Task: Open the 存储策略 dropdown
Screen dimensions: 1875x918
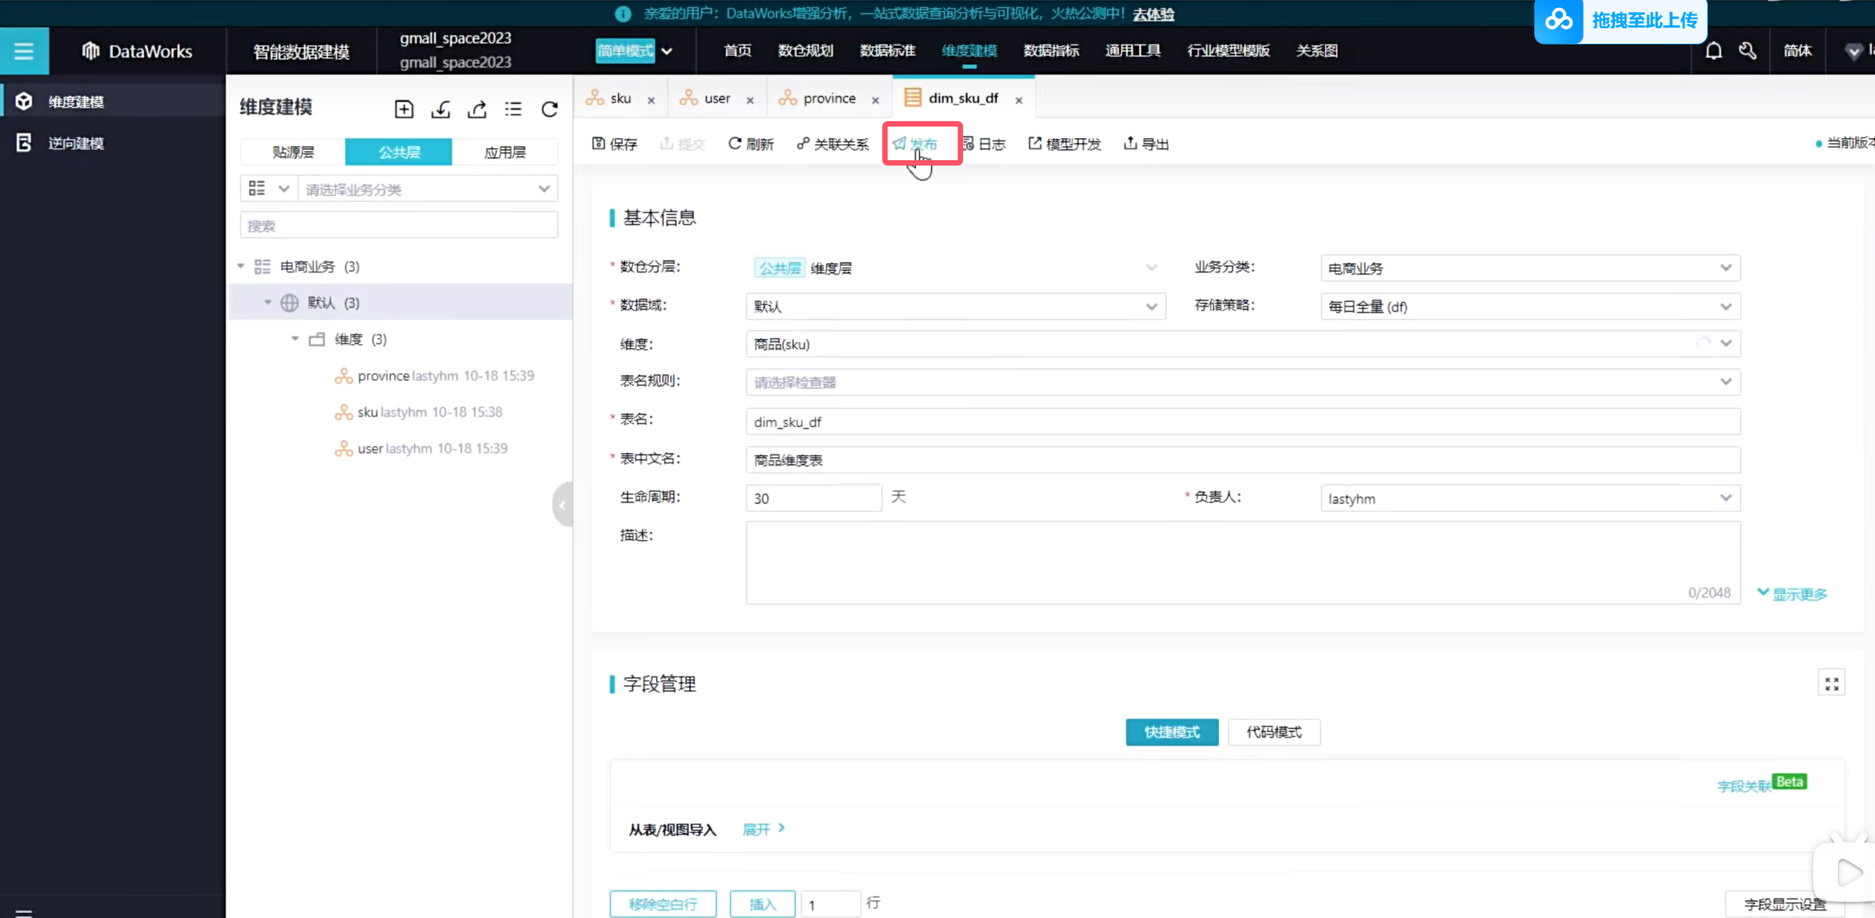Action: [1529, 307]
